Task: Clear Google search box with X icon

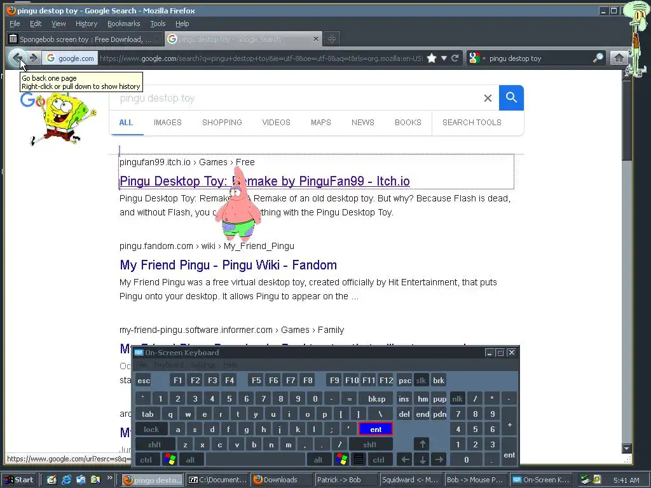Action: [x=488, y=98]
